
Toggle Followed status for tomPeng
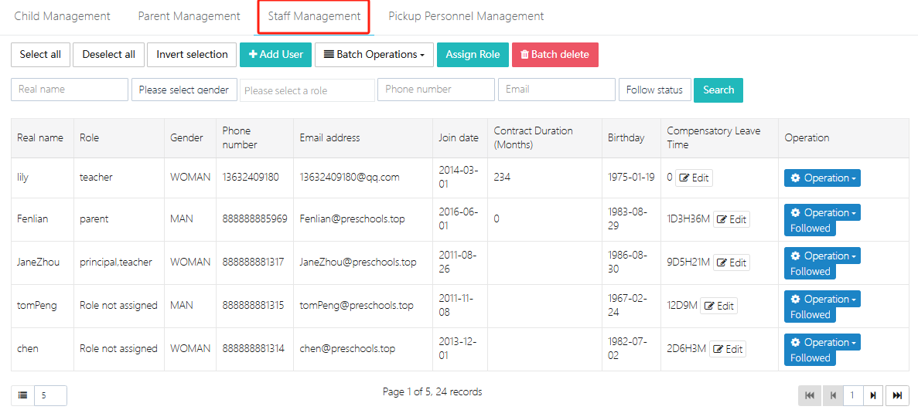[810, 315]
